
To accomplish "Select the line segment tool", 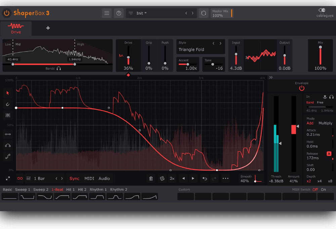I will [x=8, y=134].
